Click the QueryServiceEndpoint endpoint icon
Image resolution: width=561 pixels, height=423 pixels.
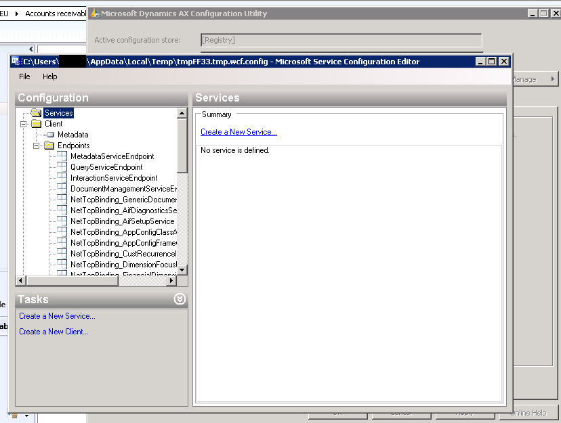62,166
